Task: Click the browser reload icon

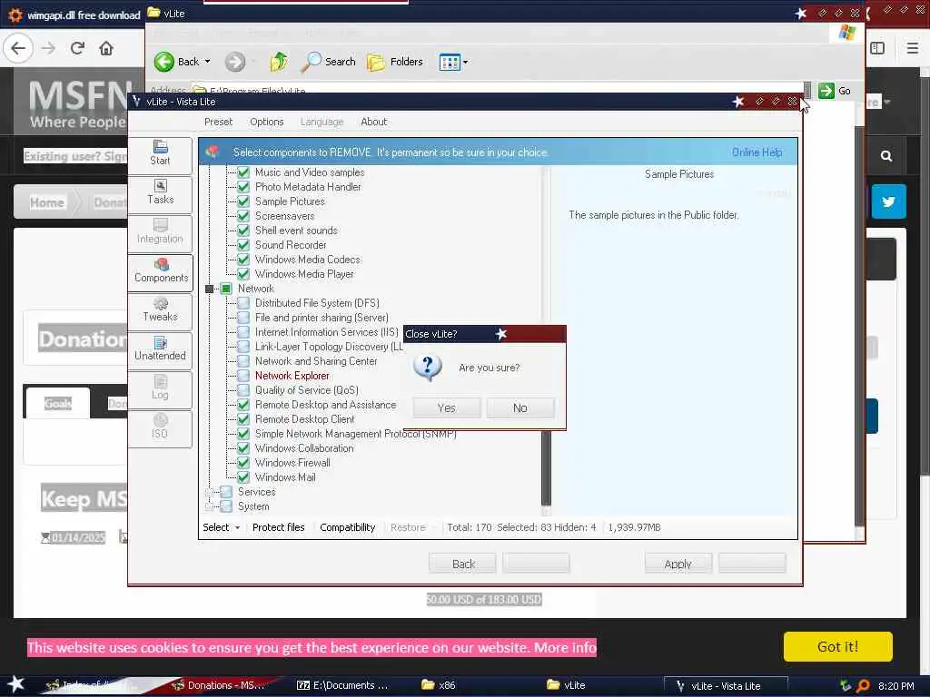Action: pyautogui.click(x=77, y=48)
